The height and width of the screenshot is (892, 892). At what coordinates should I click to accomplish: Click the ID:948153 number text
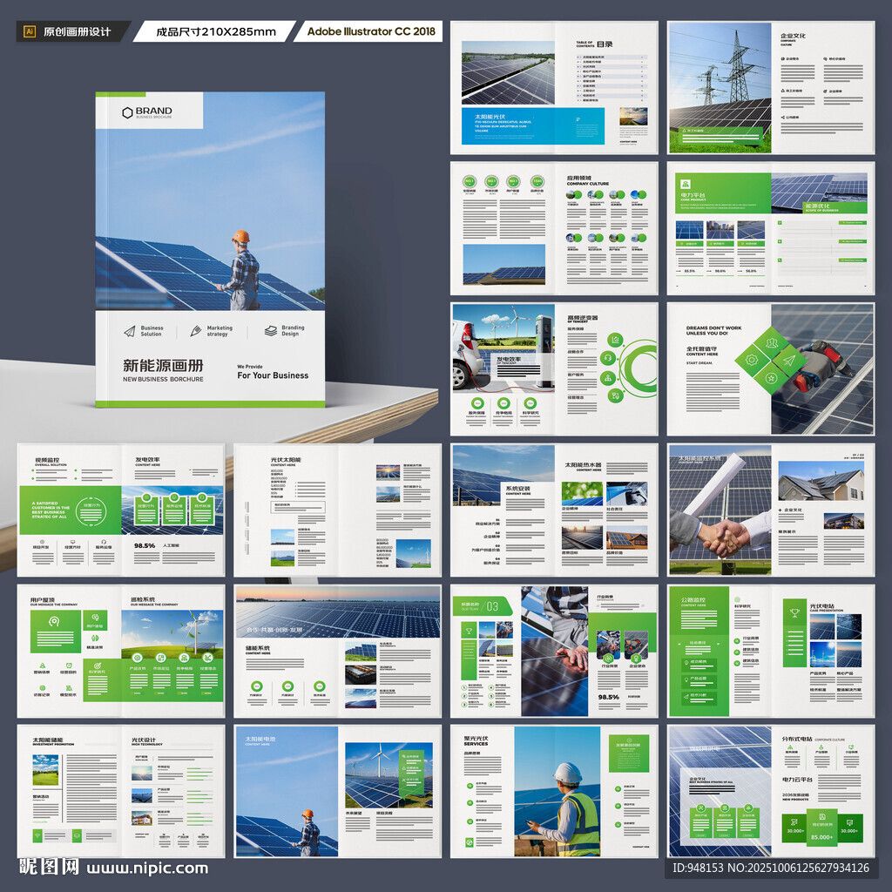coord(698,868)
